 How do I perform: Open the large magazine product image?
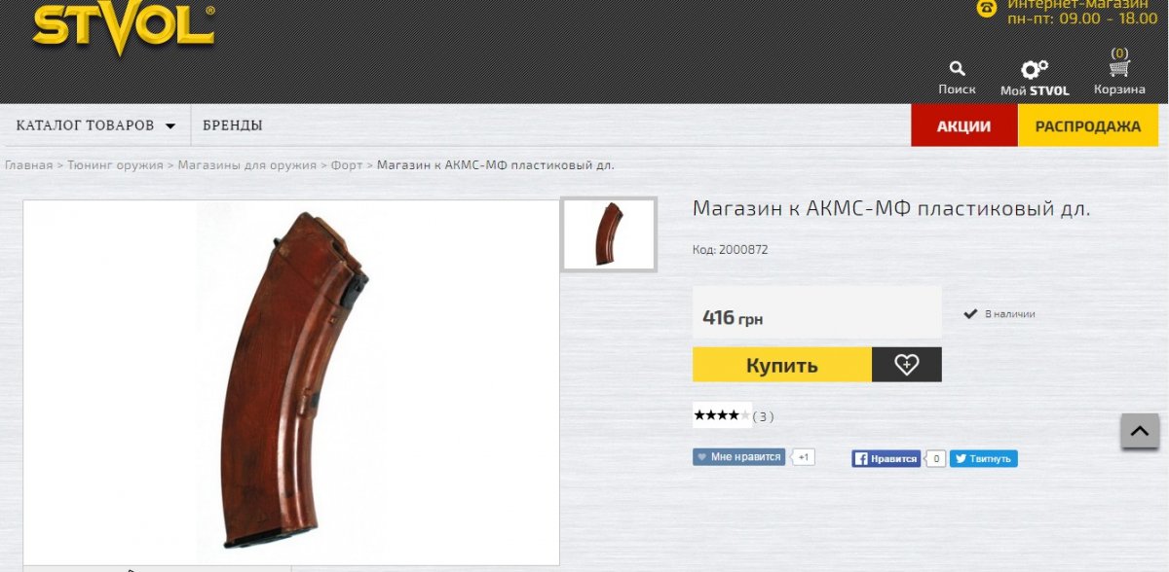pyautogui.click(x=291, y=382)
